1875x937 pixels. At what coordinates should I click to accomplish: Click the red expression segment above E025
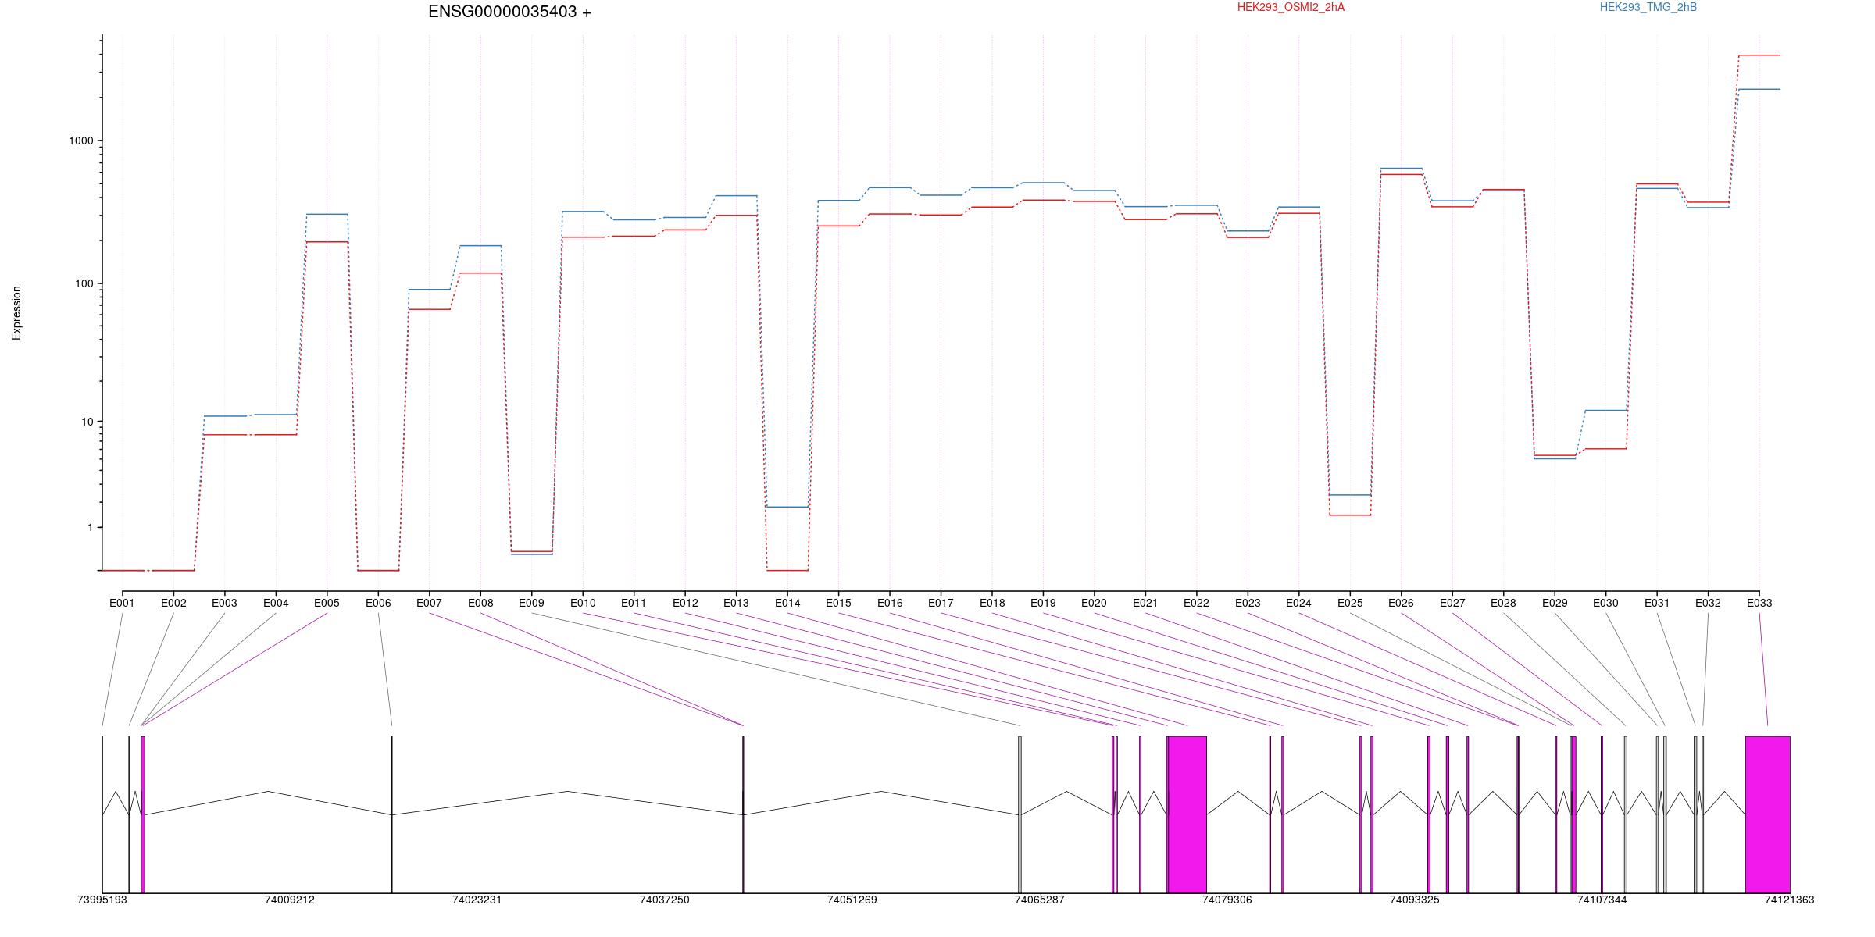click(1350, 515)
